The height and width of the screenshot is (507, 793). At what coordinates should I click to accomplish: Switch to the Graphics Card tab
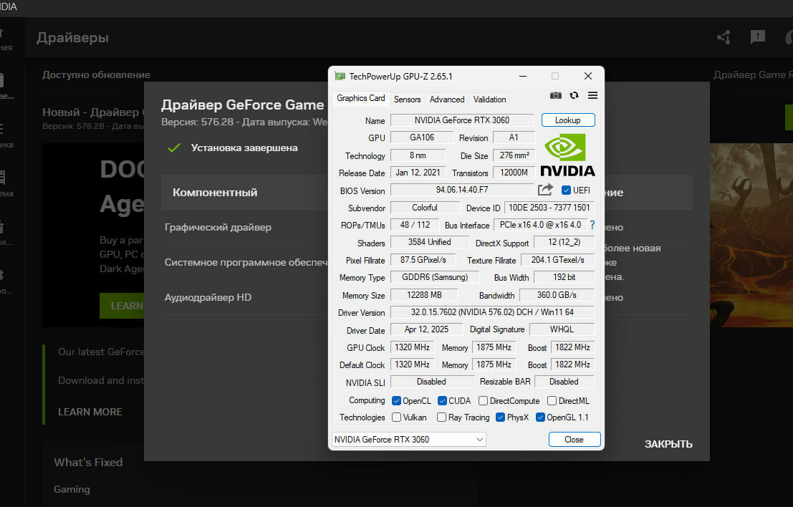pos(360,98)
